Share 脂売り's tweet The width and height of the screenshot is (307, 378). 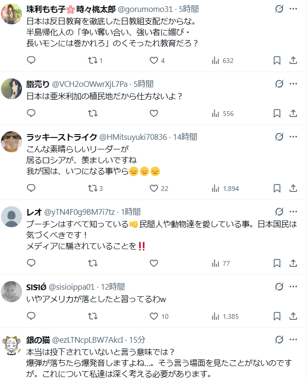(x=294, y=114)
